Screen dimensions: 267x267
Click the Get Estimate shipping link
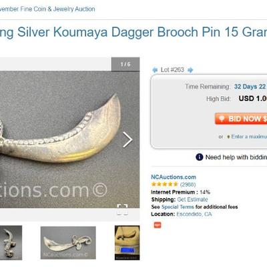pyautogui.click(x=192, y=200)
